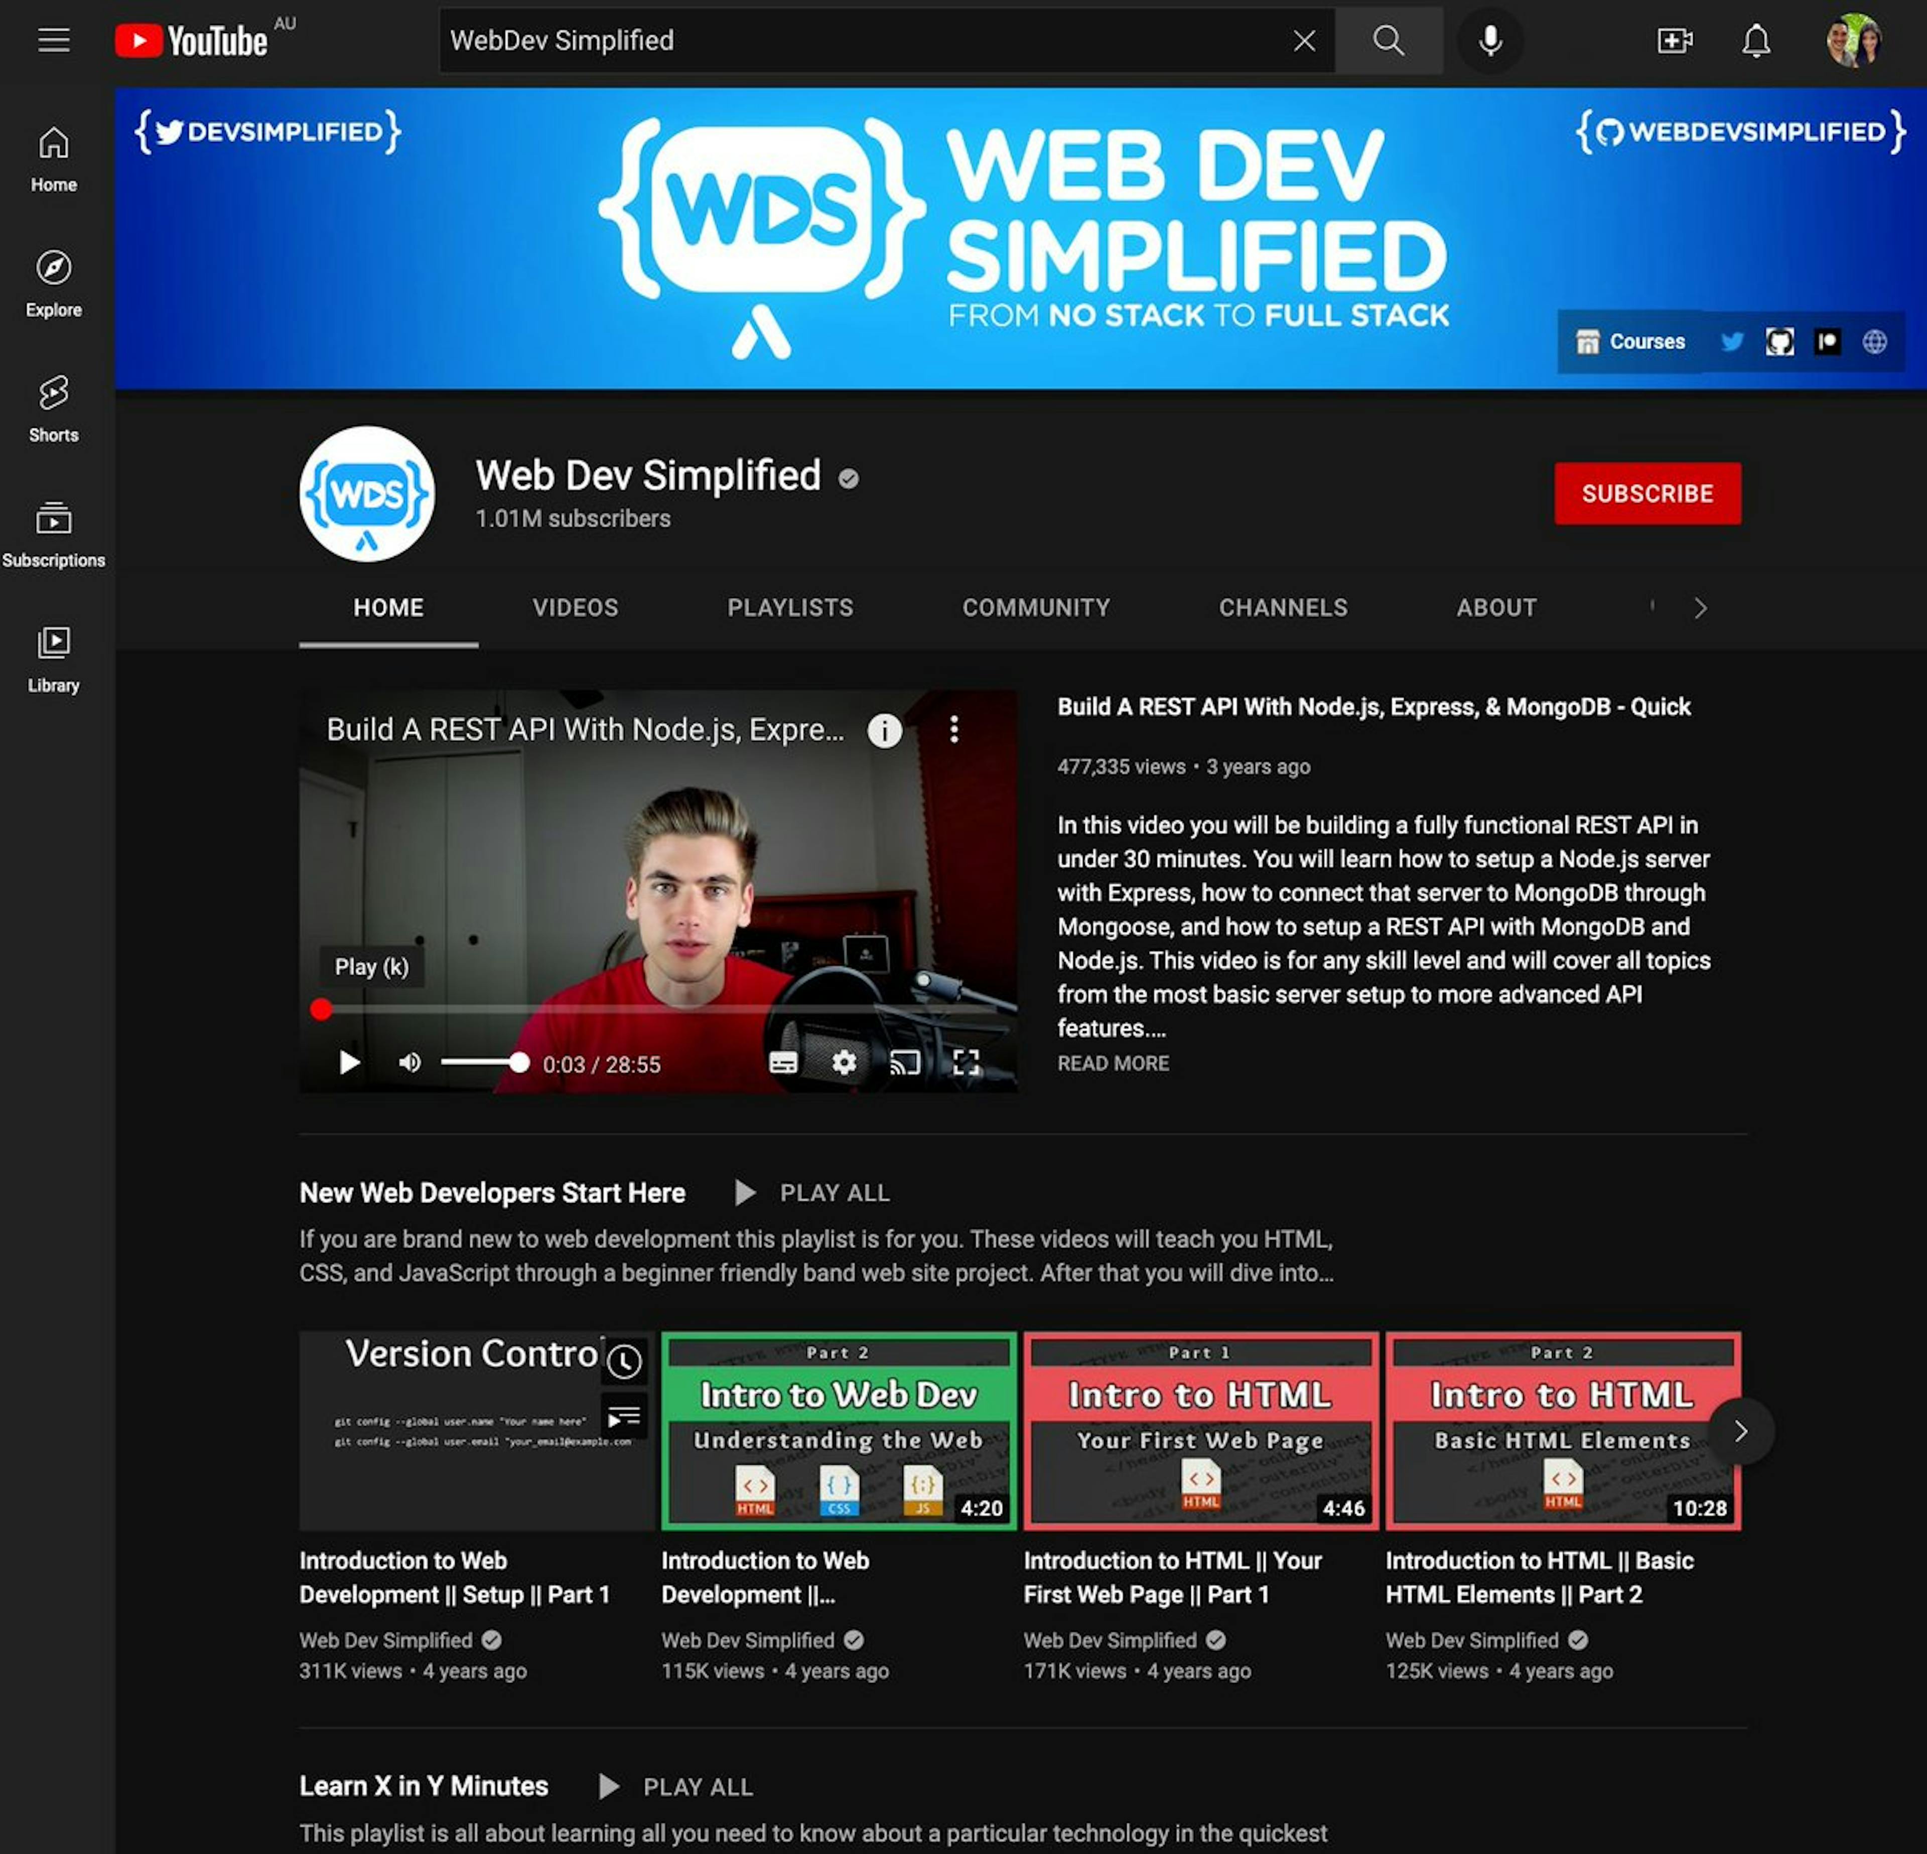Play all of New Web Developers Start Here
Screen dimensions: 1927x1854
812,1193
